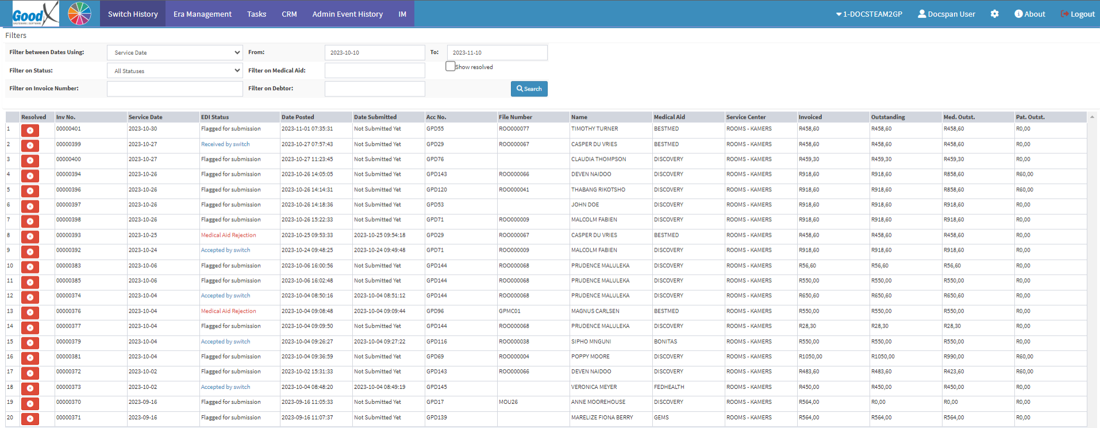Switch to Admin Event History tab
1100x428 pixels.
[347, 14]
